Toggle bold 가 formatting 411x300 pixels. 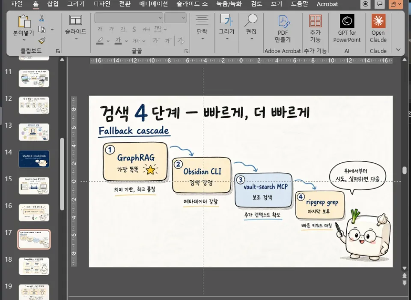pos(100,29)
